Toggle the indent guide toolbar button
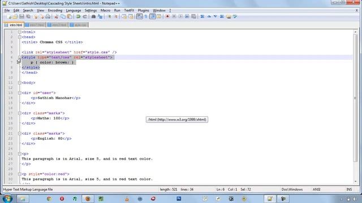 (153, 16)
